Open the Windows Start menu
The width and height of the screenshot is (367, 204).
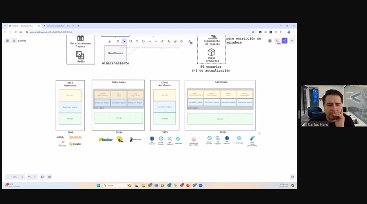point(99,186)
